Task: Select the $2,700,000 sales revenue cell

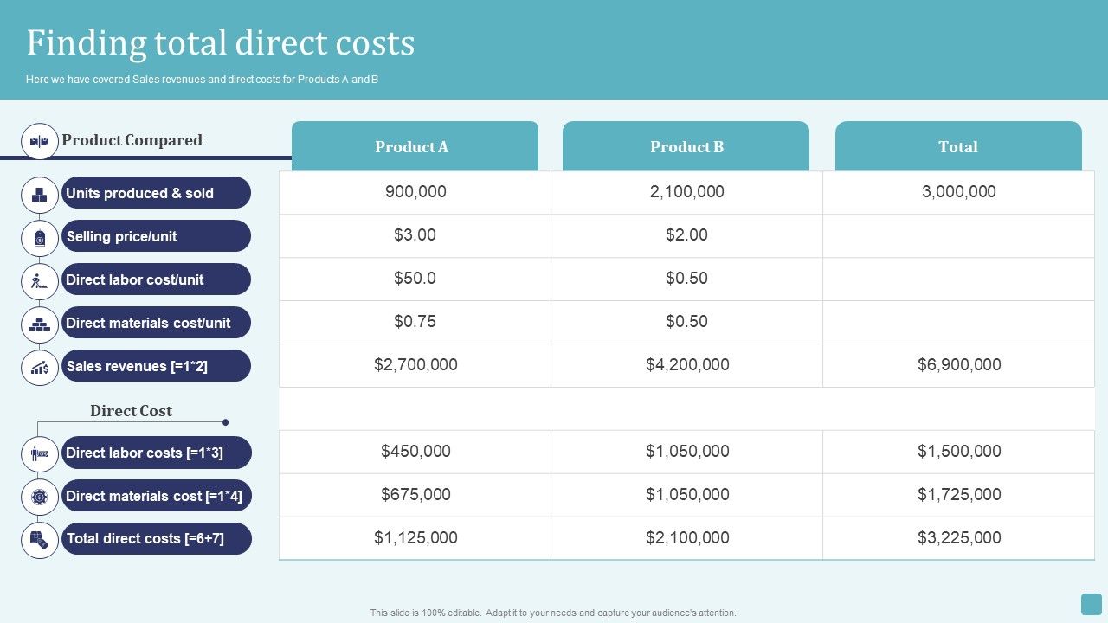Action: [415, 365]
